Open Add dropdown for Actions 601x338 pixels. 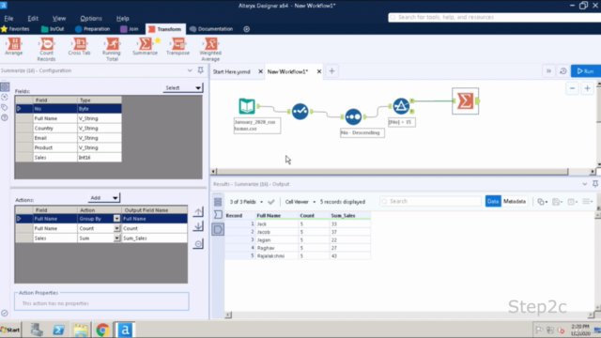coord(104,198)
